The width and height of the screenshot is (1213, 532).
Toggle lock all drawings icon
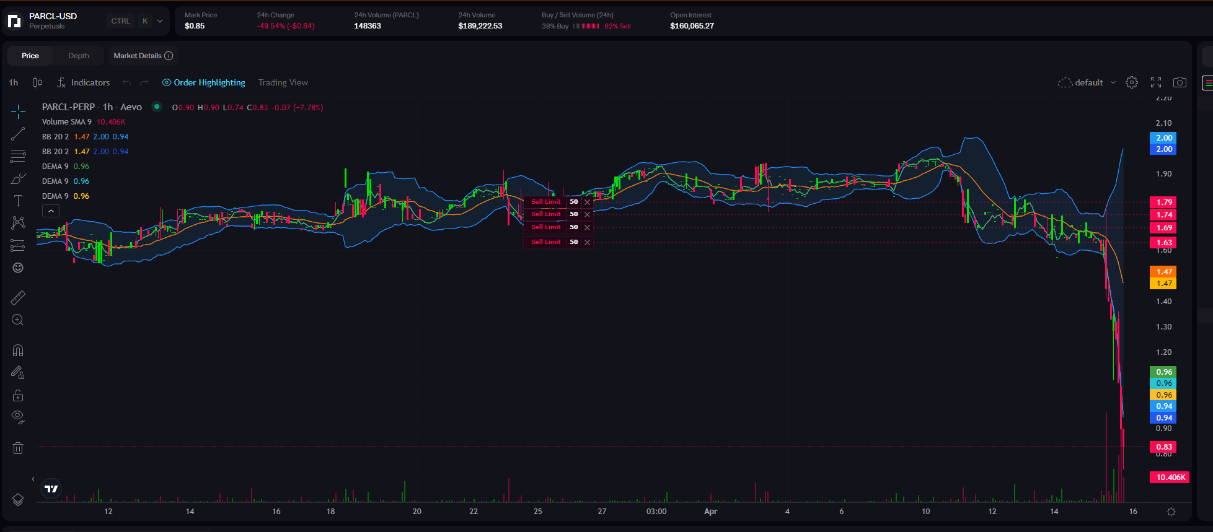tap(18, 395)
